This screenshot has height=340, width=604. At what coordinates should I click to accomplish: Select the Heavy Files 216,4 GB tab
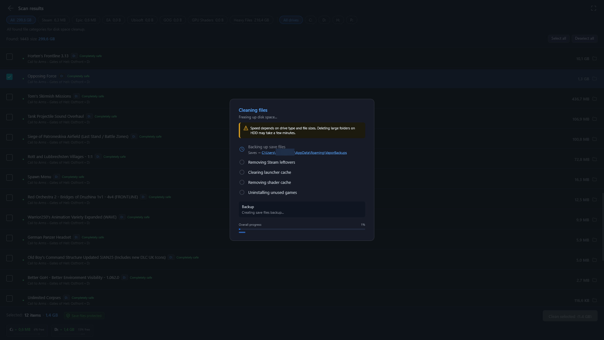tap(251, 20)
